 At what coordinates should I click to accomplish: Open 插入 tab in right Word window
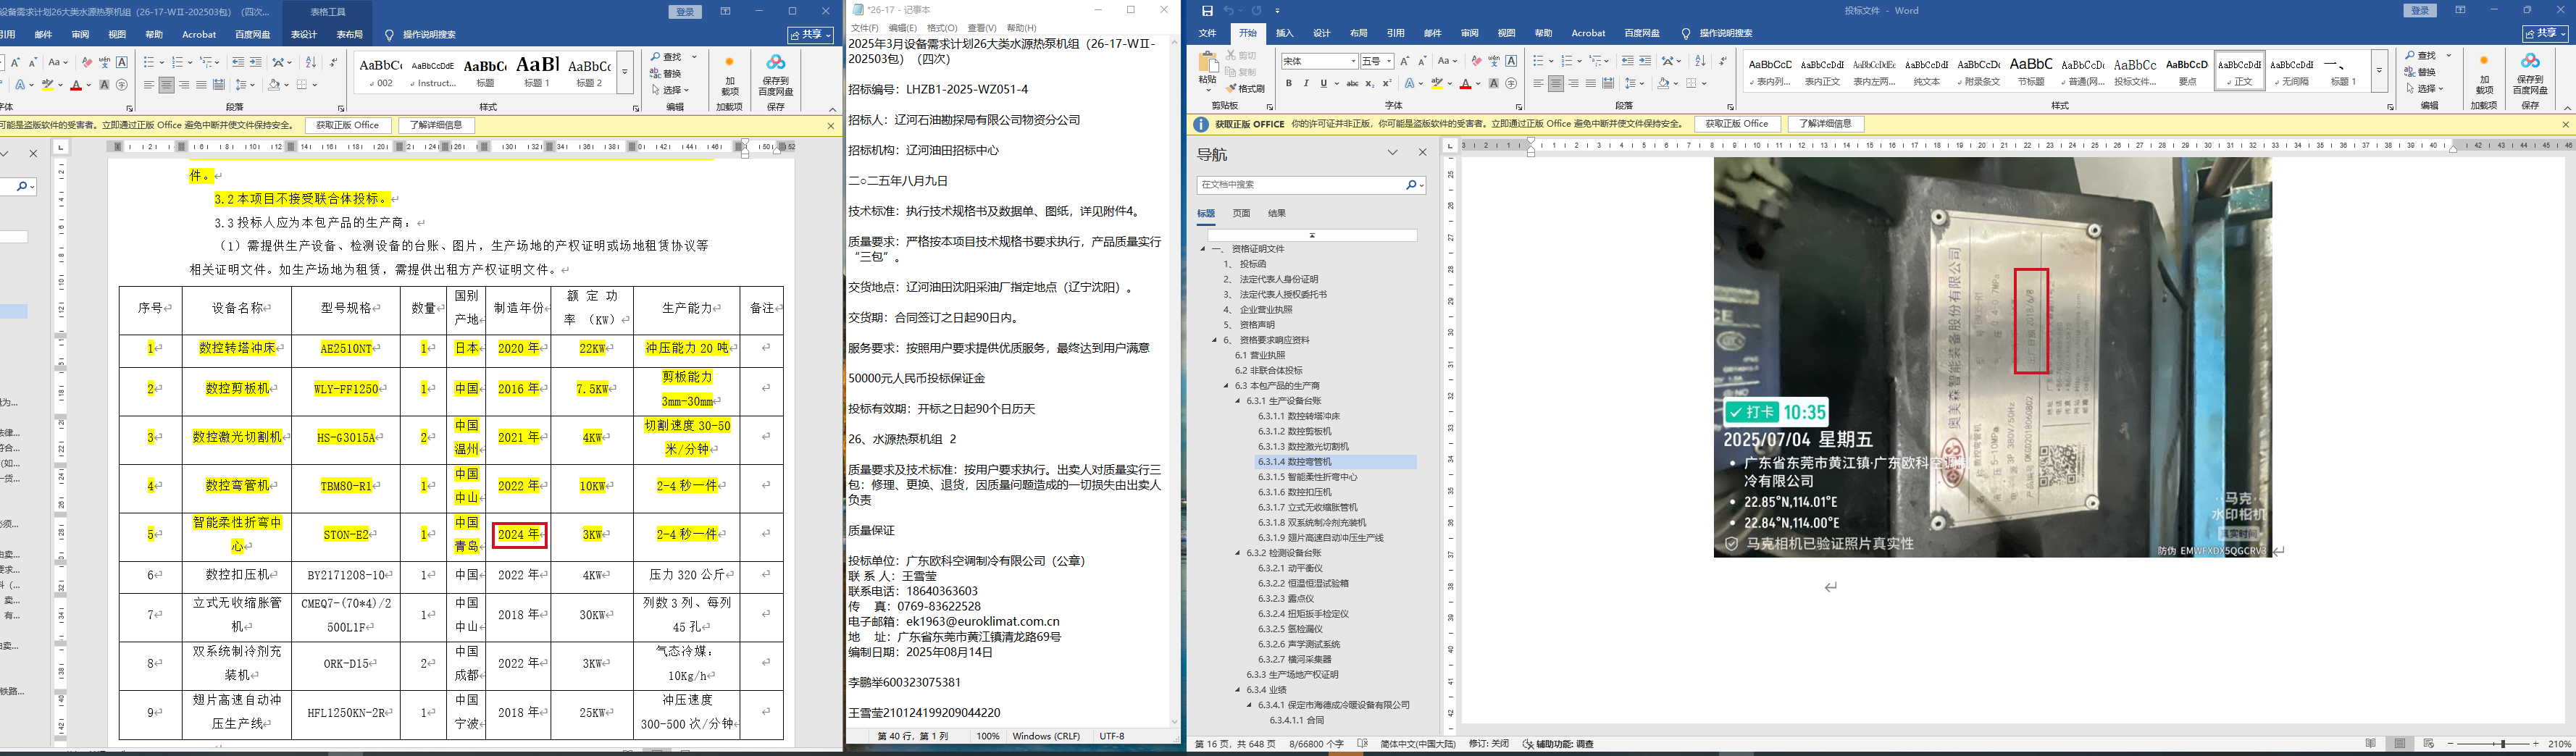[1285, 34]
